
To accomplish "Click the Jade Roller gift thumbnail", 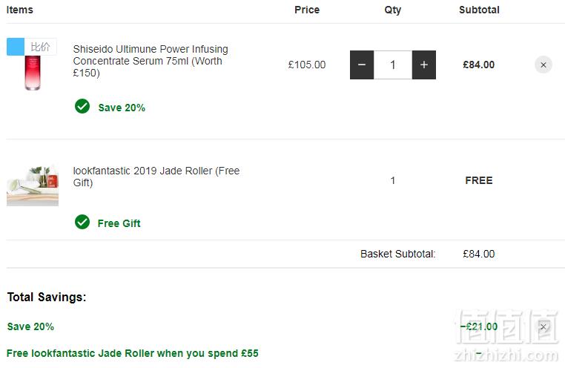I will 33,185.
